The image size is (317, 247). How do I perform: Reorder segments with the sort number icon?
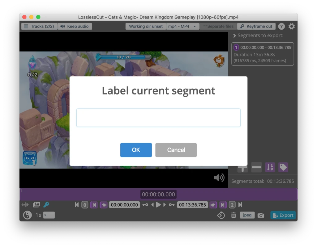click(x=270, y=167)
